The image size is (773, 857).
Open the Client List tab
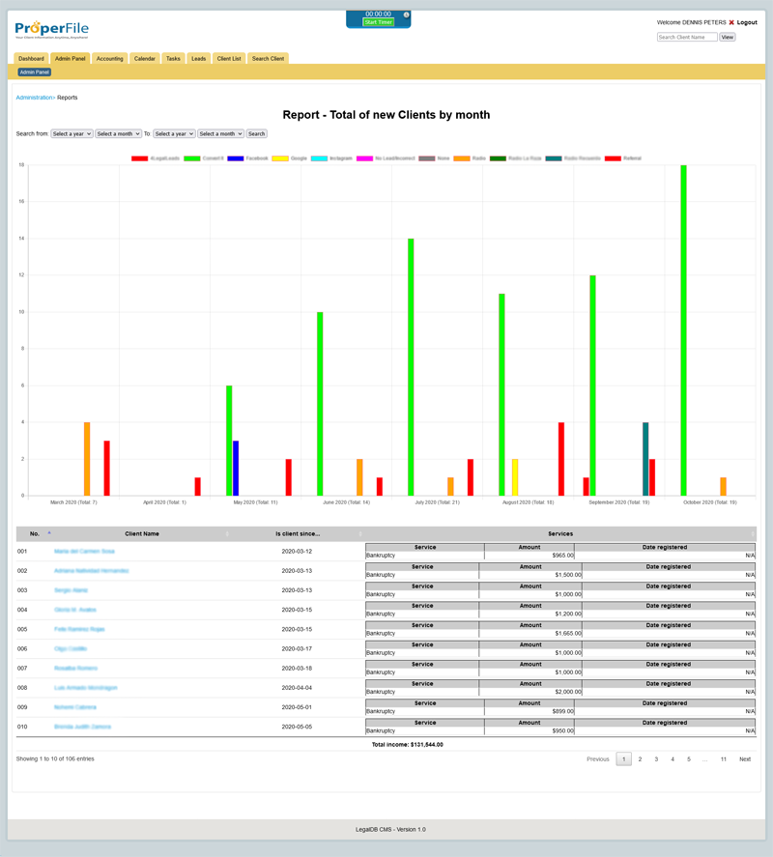pos(229,58)
